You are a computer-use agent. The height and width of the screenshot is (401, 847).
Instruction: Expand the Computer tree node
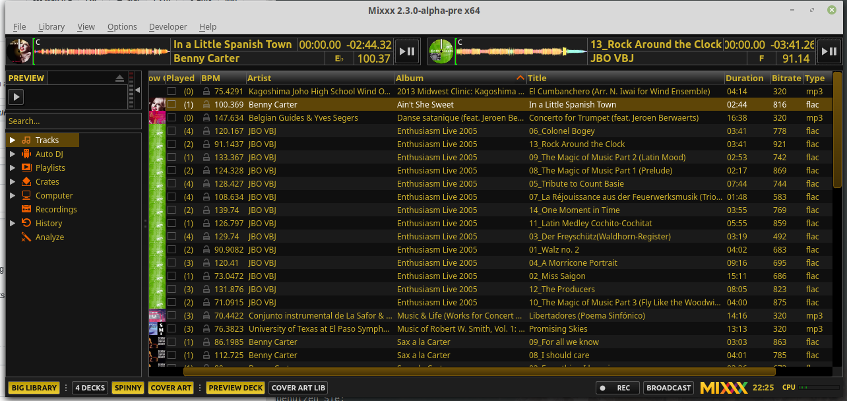point(12,196)
